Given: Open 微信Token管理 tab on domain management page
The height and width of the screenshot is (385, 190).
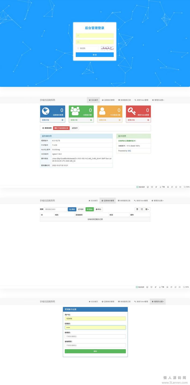Looking at the screenshot, I should click(141, 201).
